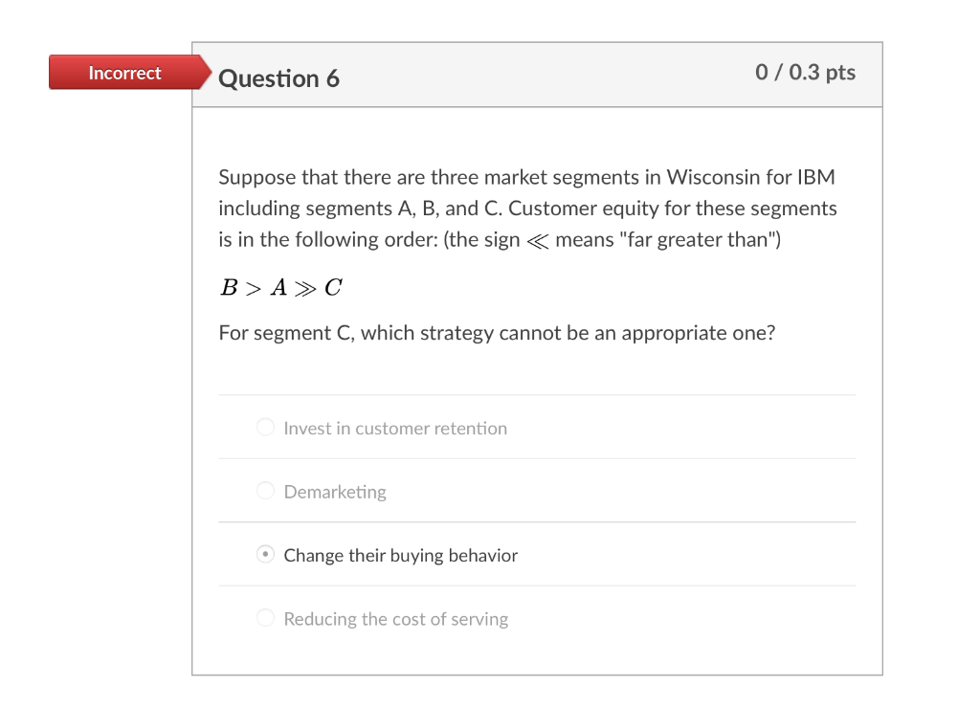Image resolution: width=980 pixels, height=707 pixels.
Task: Click the "Question 6" heading
Action: tap(278, 78)
